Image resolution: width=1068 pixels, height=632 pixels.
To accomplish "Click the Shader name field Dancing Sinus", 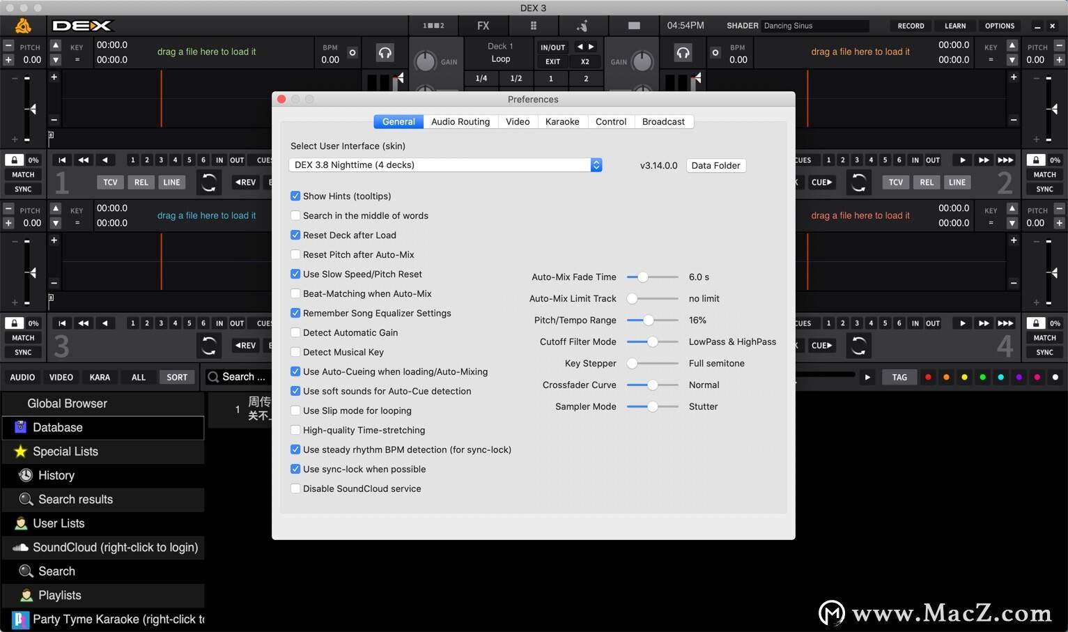I will pyautogui.click(x=814, y=26).
